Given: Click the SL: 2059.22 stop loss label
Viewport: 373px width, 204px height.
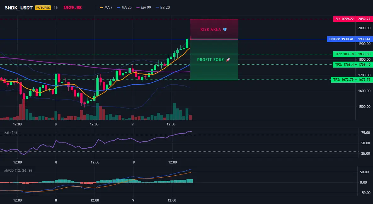Looking at the screenshot, I should tap(344, 19).
